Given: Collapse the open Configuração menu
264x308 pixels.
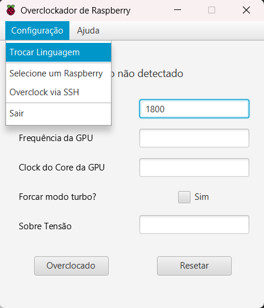Looking at the screenshot, I should tap(37, 31).
